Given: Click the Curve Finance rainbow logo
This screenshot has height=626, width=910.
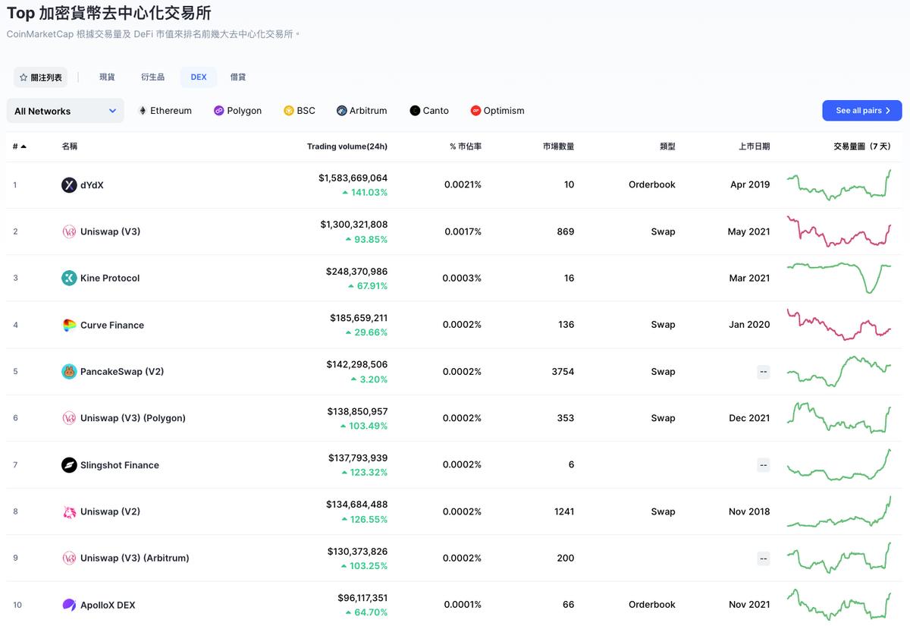Looking at the screenshot, I should click(x=69, y=325).
